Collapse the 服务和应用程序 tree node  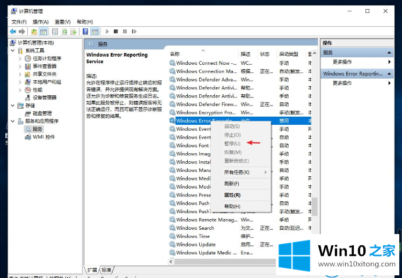(x=12, y=121)
